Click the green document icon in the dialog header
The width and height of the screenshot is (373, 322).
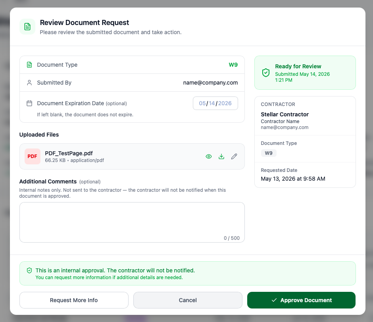click(27, 27)
